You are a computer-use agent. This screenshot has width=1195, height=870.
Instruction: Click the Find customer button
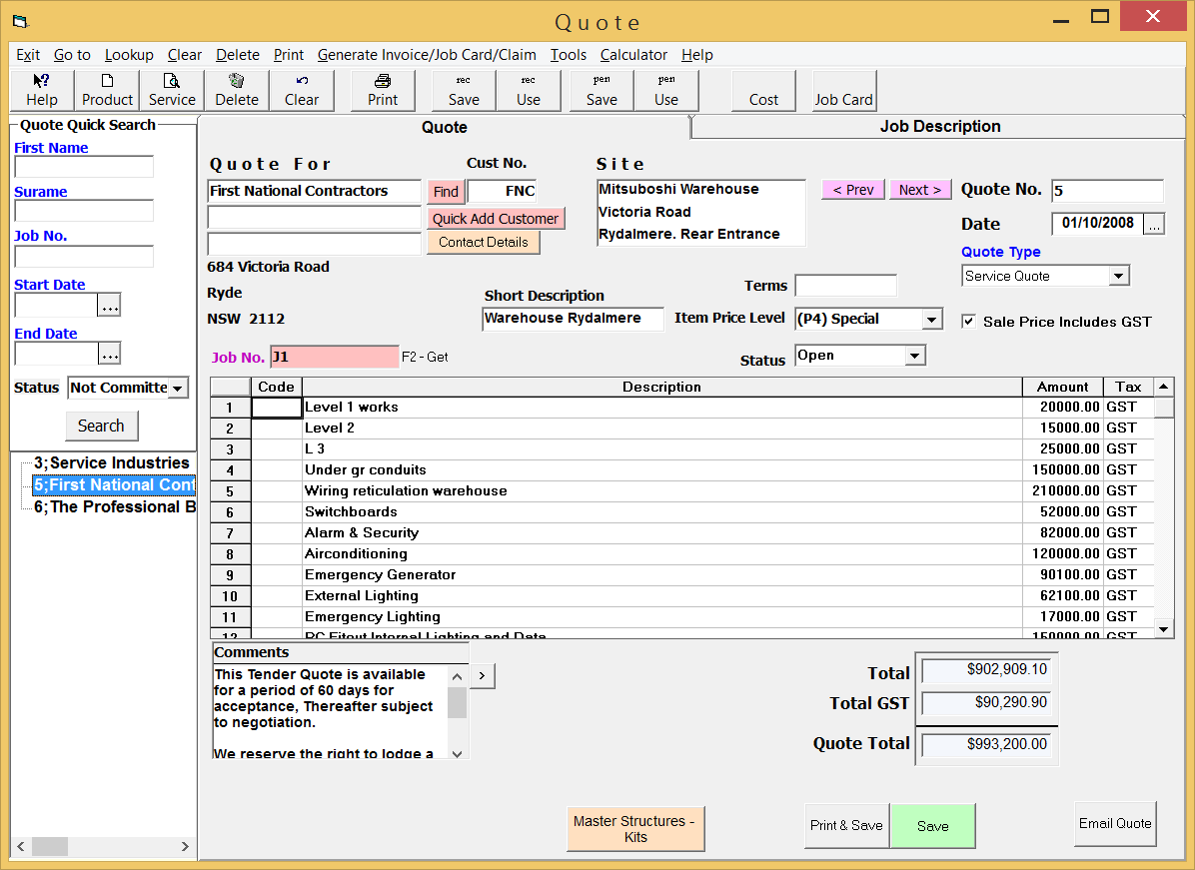click(446, 191)
